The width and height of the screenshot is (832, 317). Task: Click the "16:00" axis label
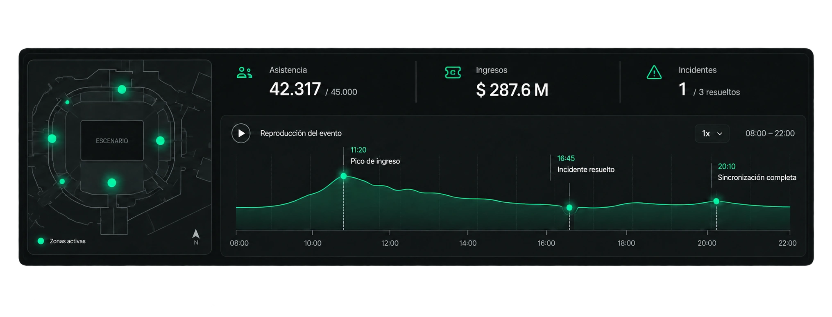point(546,243)
